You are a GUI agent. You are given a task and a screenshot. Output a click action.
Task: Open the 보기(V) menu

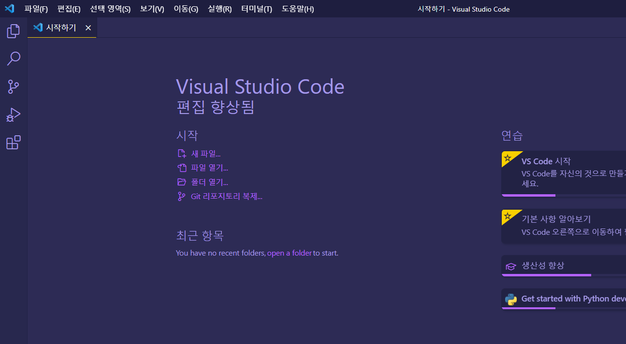[x=152, y=9]
